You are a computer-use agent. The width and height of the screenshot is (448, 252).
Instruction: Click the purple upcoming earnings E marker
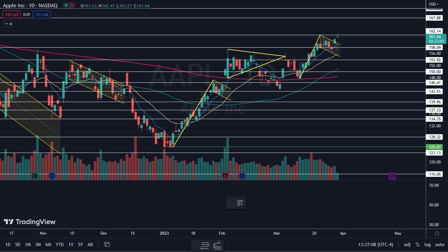tap(392, 176)
